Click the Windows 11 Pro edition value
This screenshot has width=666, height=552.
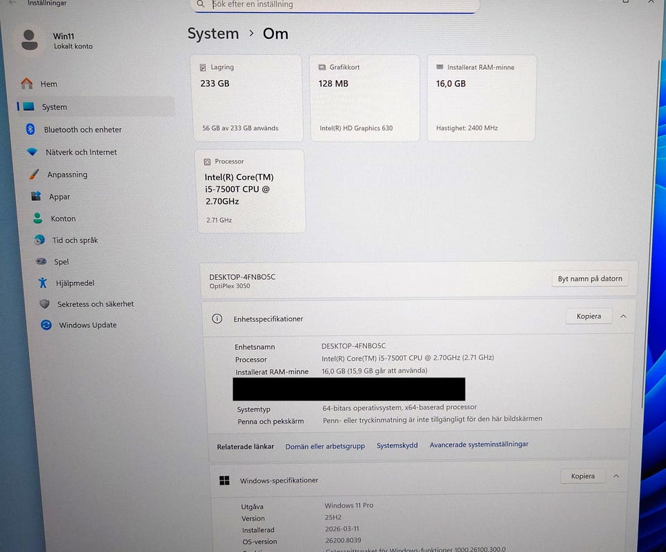pyautogui.click(x=349, y=506)
